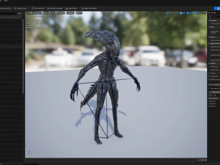Open skeleton tree settings gear dropdown
This screenshot has height=165, width=220.
(x=20, y=13)
